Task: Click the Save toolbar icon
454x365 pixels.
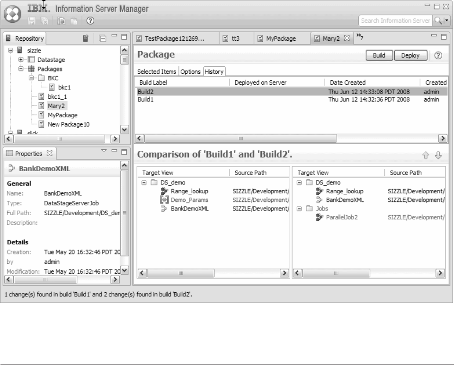Action: coord(32,21)
